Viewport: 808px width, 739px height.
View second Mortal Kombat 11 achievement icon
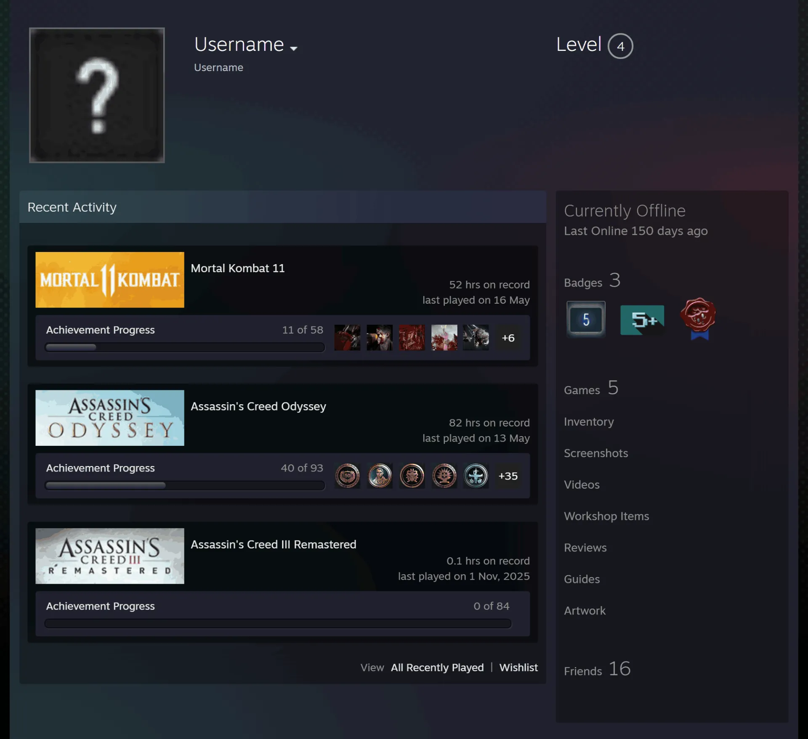pos(380,337)
